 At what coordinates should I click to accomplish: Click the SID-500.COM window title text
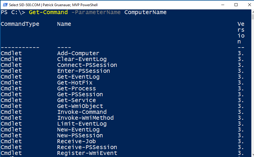53,5
